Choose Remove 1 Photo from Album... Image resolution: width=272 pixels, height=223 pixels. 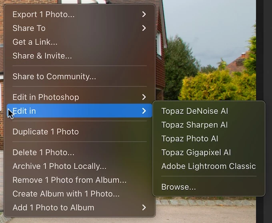pyautogui.click(x=80, y=180)
